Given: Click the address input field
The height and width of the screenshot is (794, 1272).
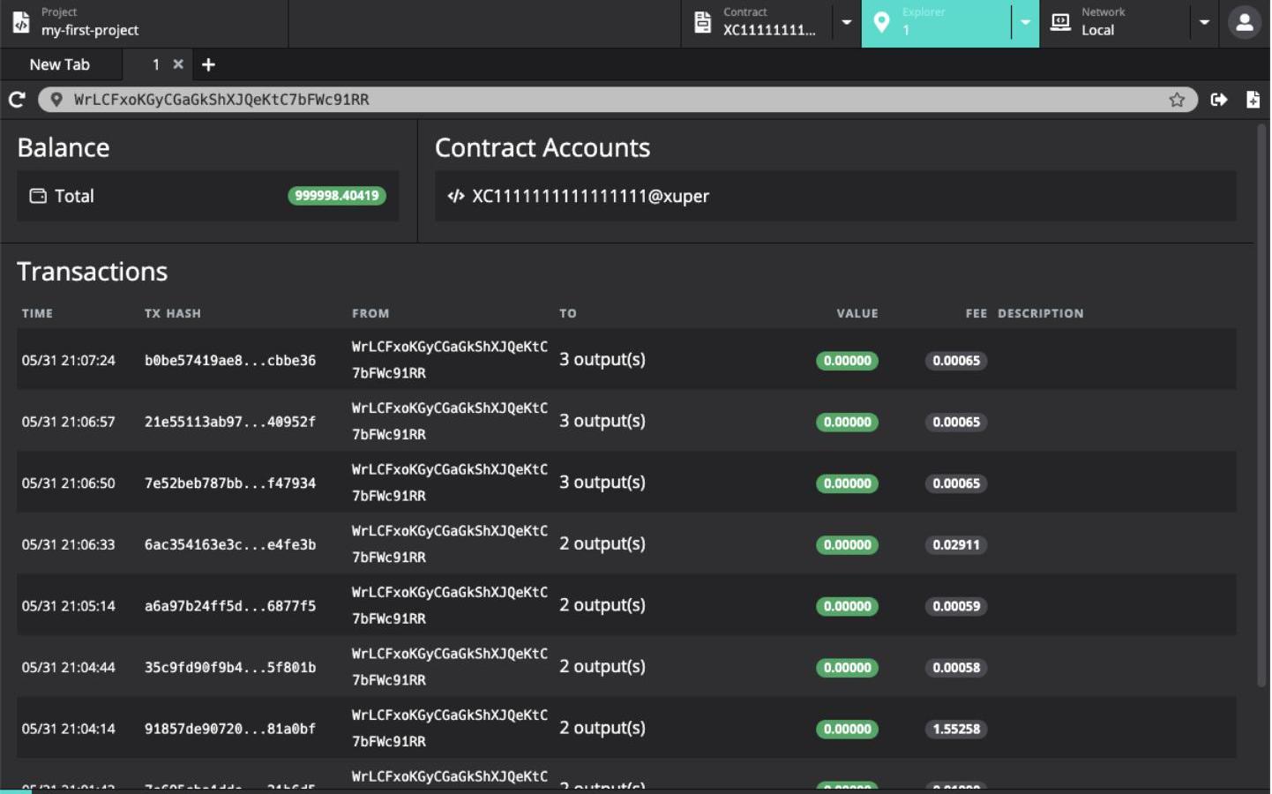Looking at the screenshot, I should (x=609, y=100).
